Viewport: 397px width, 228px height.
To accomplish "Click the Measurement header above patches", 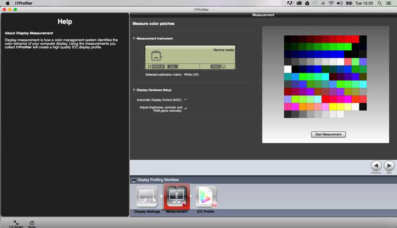I will coord(263,15).
